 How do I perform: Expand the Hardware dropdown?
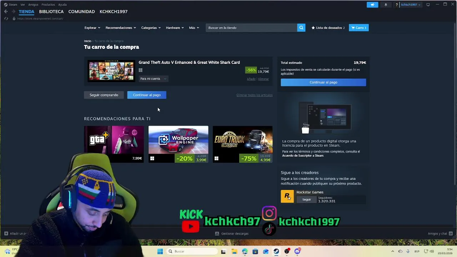[x=175, y=27]
